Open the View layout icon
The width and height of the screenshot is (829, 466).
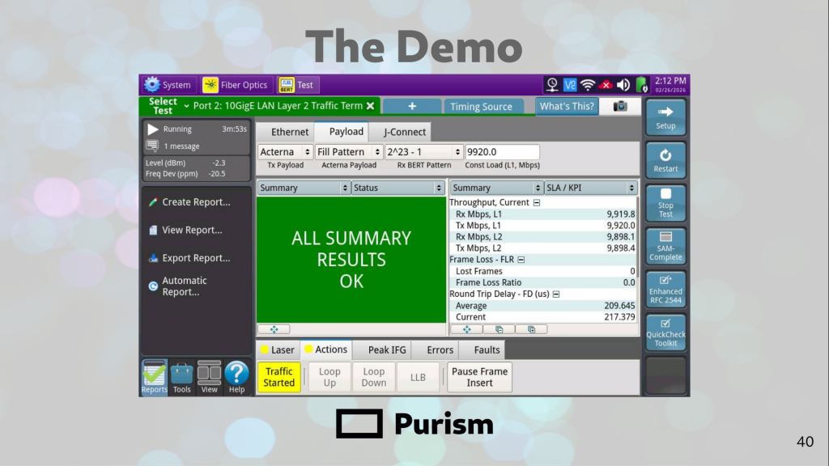[210, 377]
